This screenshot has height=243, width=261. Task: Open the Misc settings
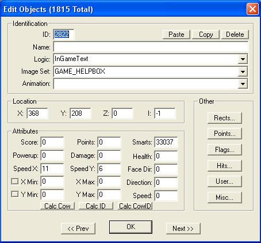(225, 198)
